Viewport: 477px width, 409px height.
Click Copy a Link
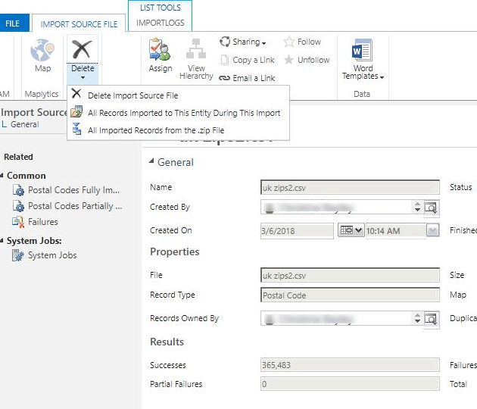247,60
